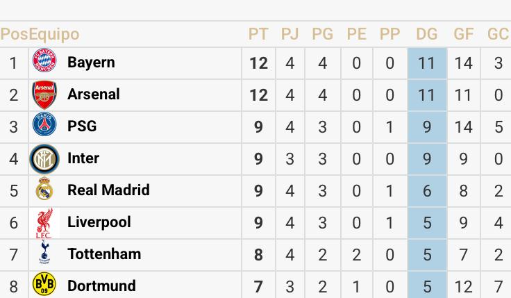Click the Arsenal club crest icon
This screenshot has width=511, height=298.
click(x=44, y=94)
